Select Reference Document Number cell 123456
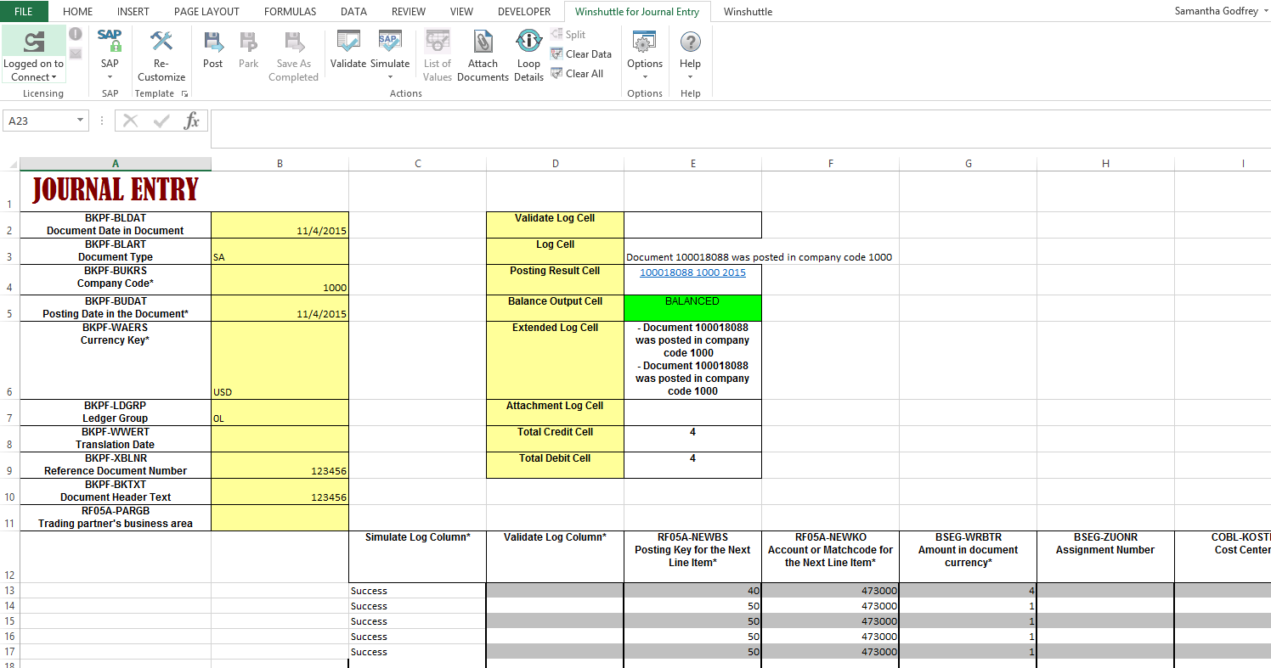This screenshot has height=668, width=1271. [x=280, y=465]
